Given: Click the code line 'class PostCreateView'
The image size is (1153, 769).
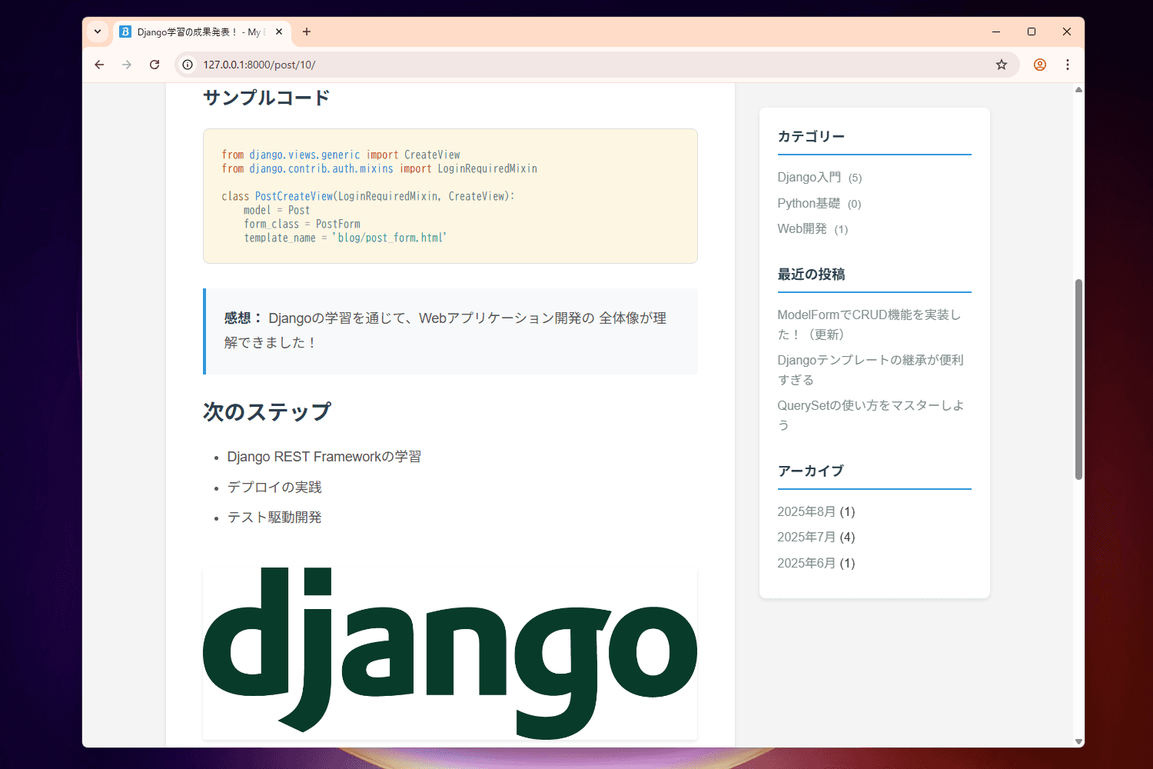Looking at the screenshot, I should click(x=368, y=197).
